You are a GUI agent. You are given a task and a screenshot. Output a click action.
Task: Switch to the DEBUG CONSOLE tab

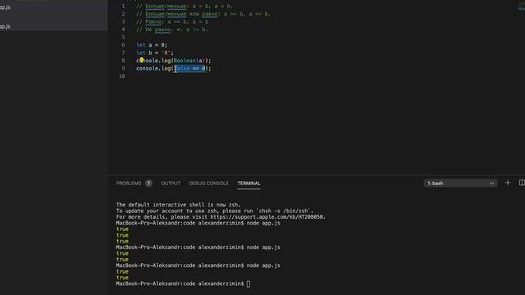click(208, 184)
